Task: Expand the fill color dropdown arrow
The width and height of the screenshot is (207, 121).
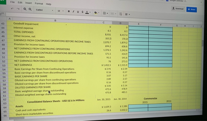Action: pos(98,13)
